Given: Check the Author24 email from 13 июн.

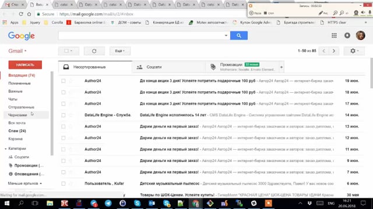Looking at the screenshot, I should tap(64, 127).
